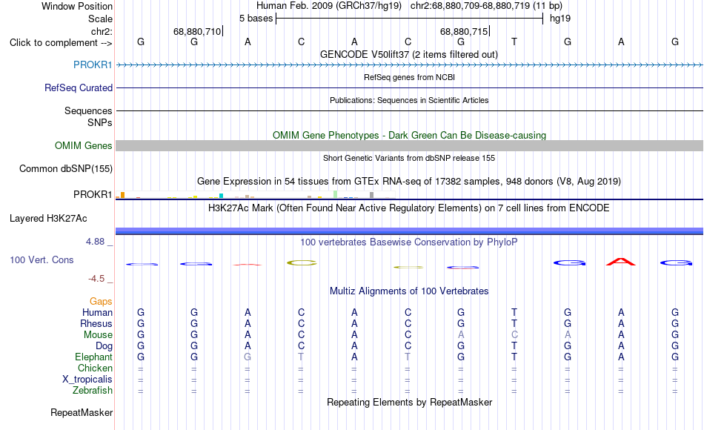Select the Chicken species row label
The height and width of the screenshot is (430, 704).
click(95, 368)
